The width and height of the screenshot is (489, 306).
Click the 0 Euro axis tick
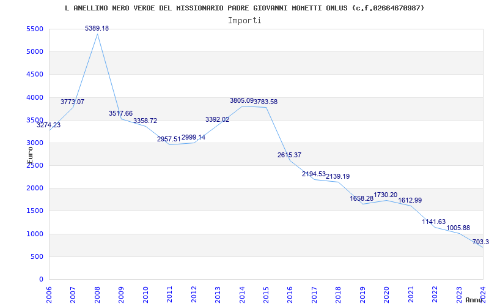coord(41,280)
